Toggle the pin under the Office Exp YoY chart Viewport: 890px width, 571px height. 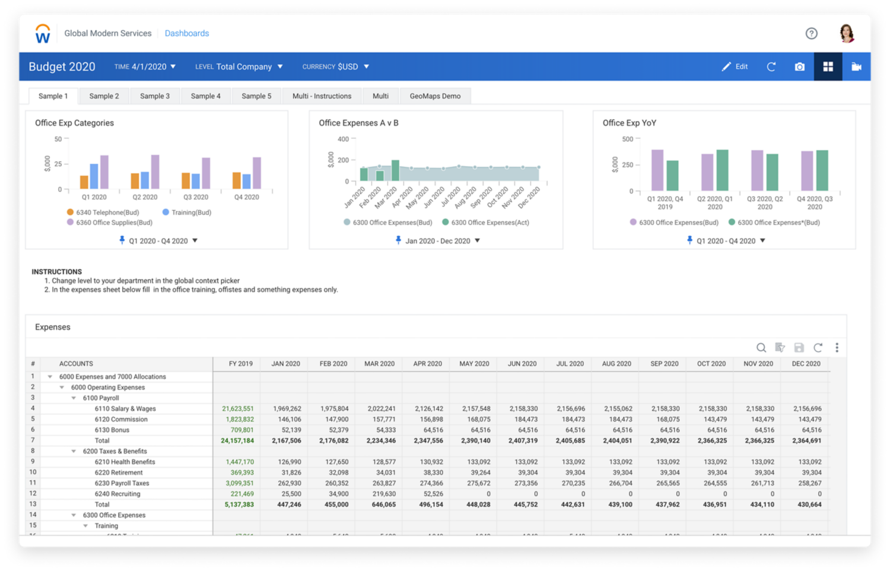pos(689,240)
